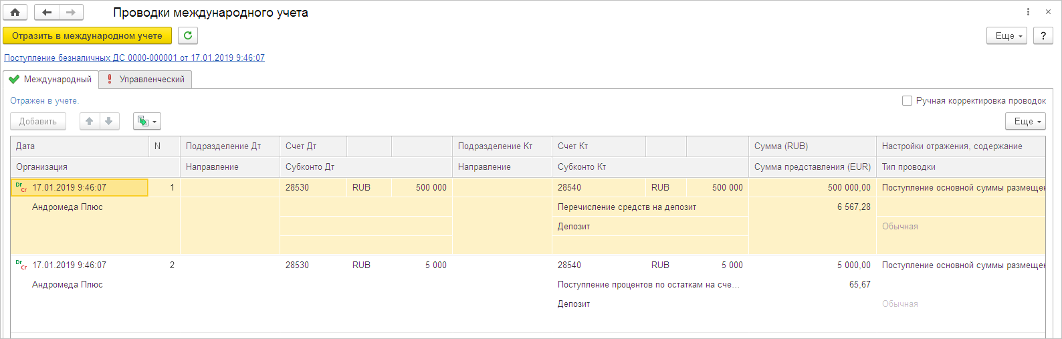Click the three-dots window menu icon
The height and width of the screenshot is (339, 1062).
1028,12
